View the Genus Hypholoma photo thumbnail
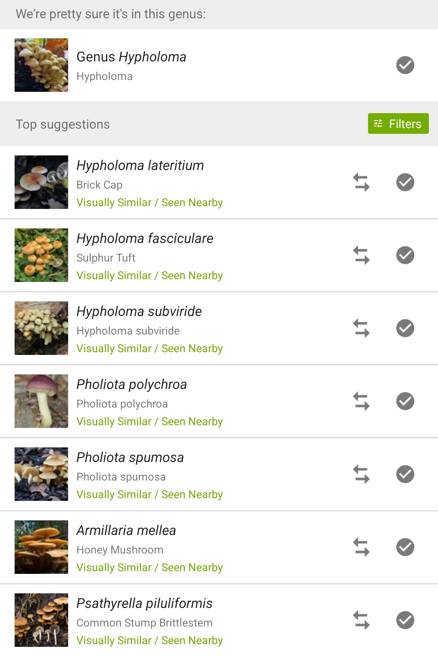 (x=41, y=65)
